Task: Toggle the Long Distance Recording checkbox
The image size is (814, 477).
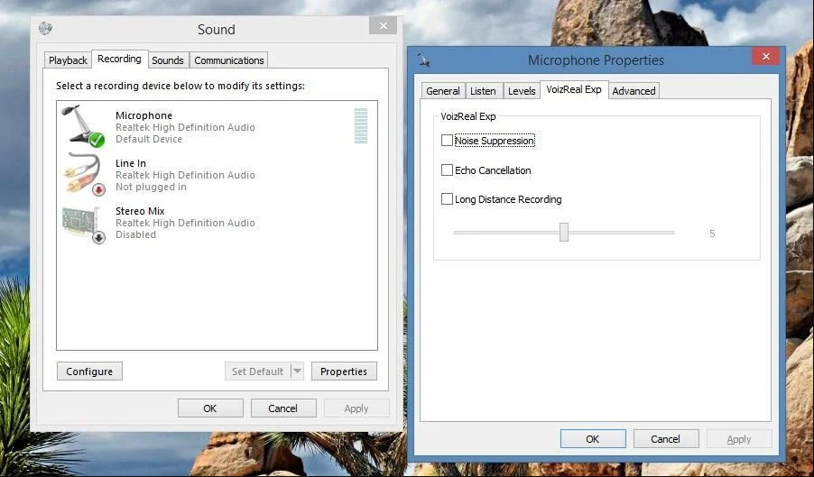Action: 447,199
